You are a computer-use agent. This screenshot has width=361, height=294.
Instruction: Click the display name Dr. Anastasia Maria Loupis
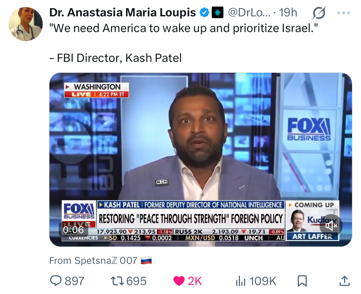[123, 13]
